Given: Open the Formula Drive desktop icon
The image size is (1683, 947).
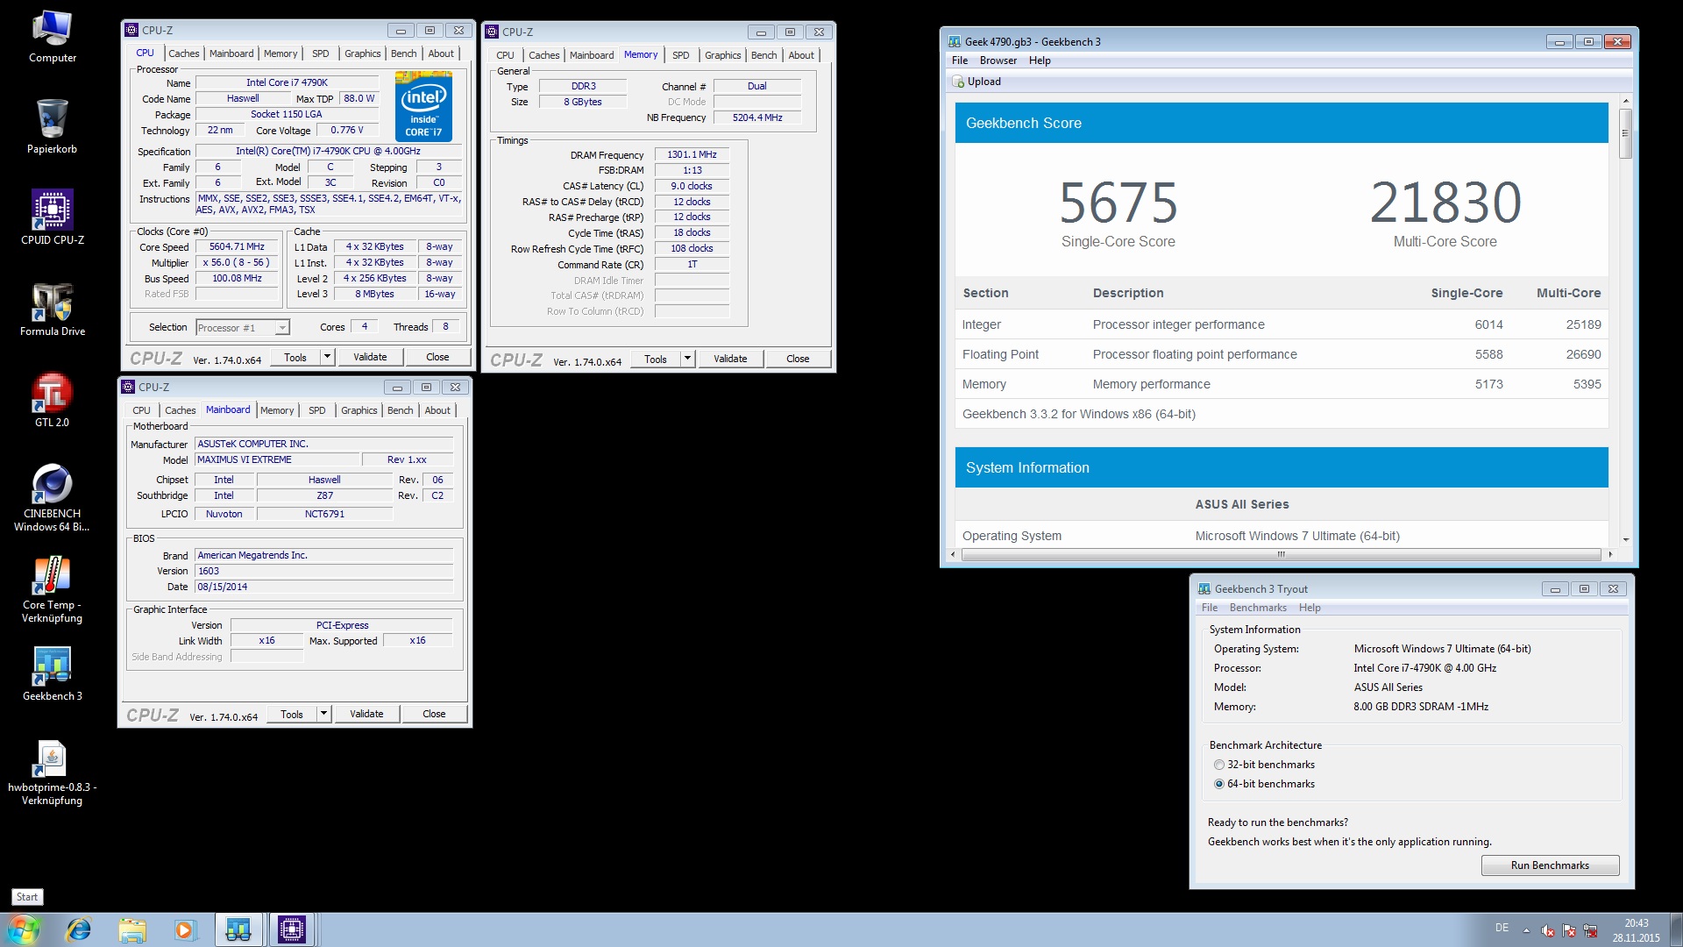Looking at the screenshot, I should click(52, 309).
